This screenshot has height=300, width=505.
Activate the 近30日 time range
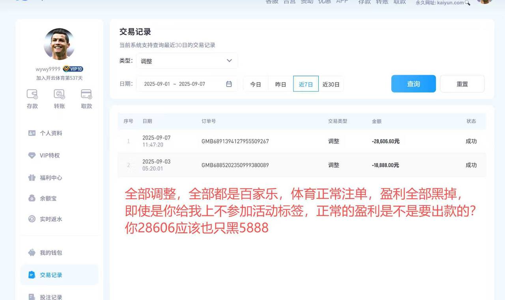click(x=331, y=84)
